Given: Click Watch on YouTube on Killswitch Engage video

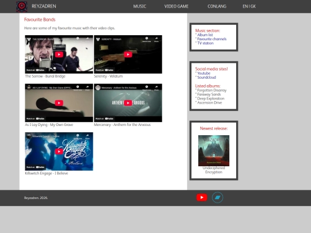Looking at the screenshot, I should click(x=36, y=167).
